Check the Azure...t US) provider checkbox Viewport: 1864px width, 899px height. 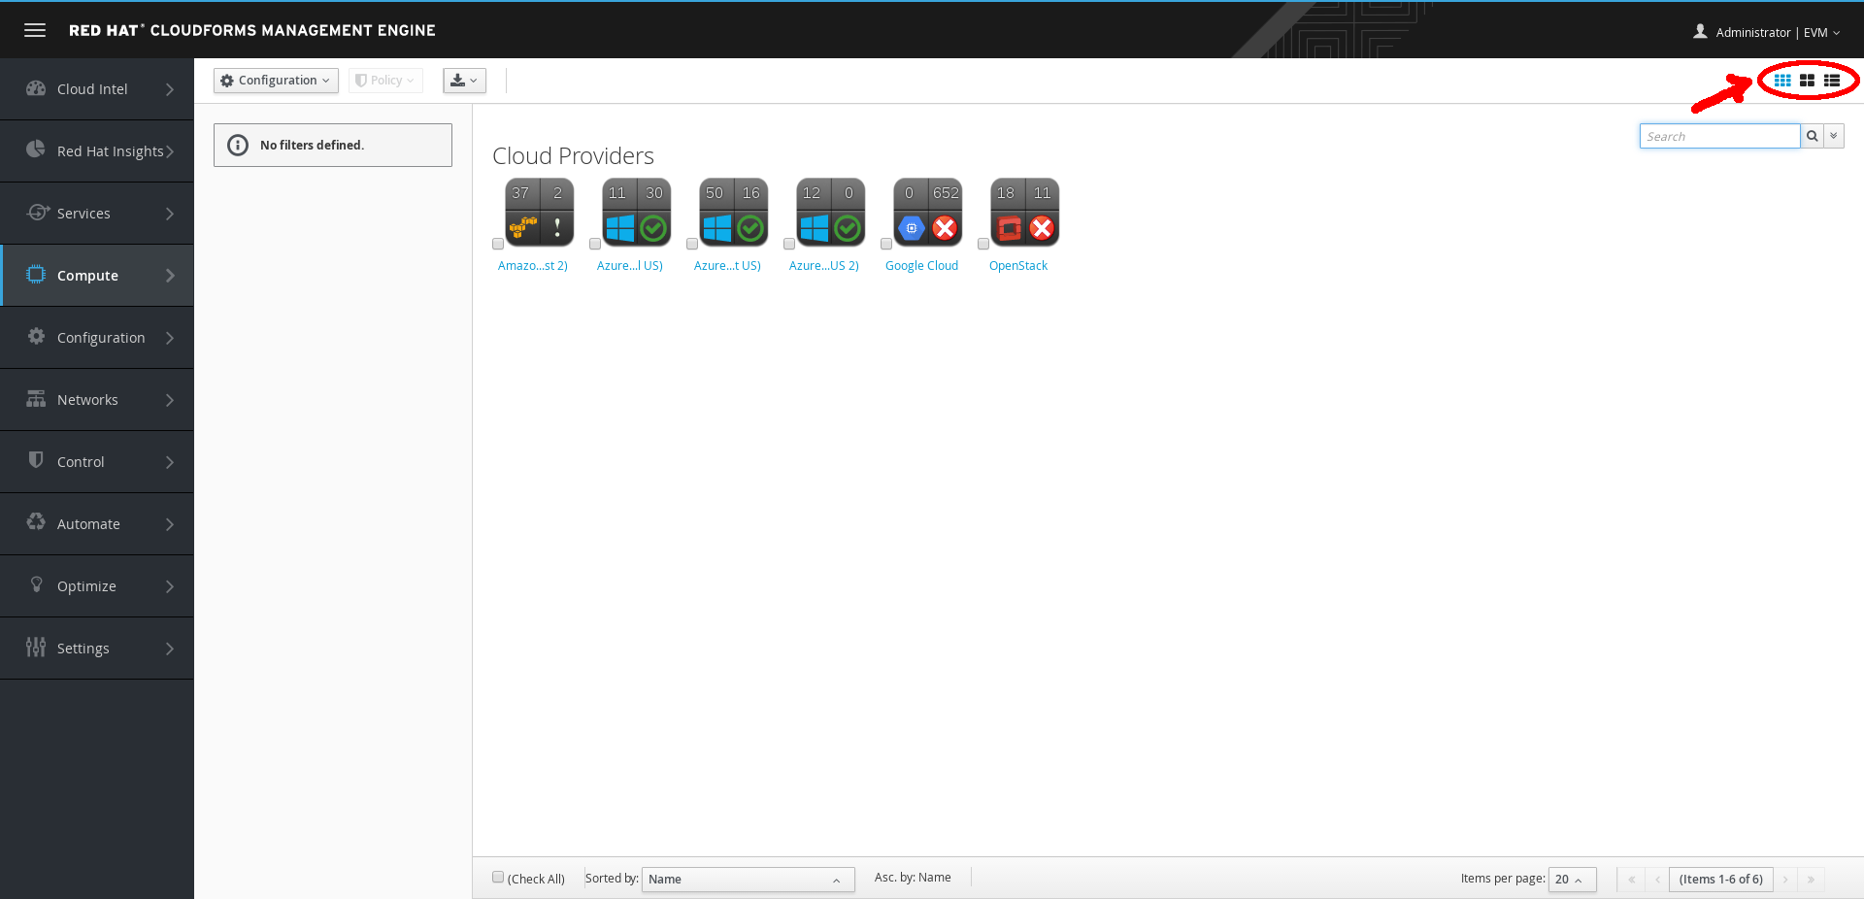692,244
